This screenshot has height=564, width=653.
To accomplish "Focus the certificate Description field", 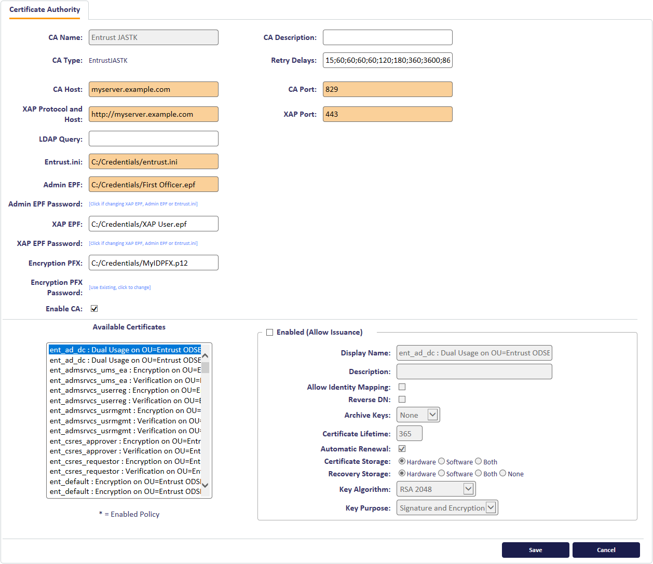I will 474,372.
